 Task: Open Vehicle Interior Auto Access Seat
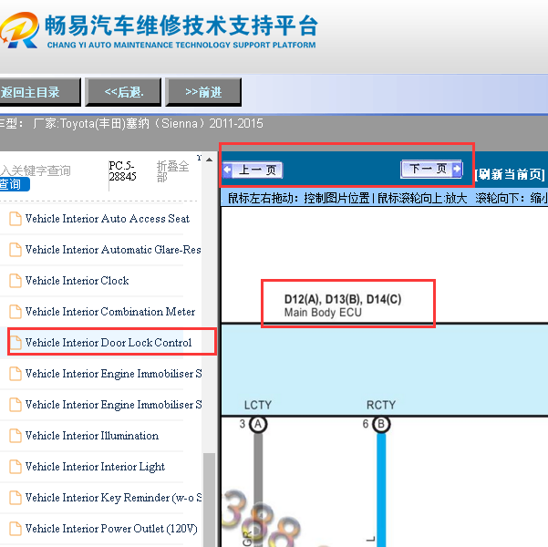108,219
